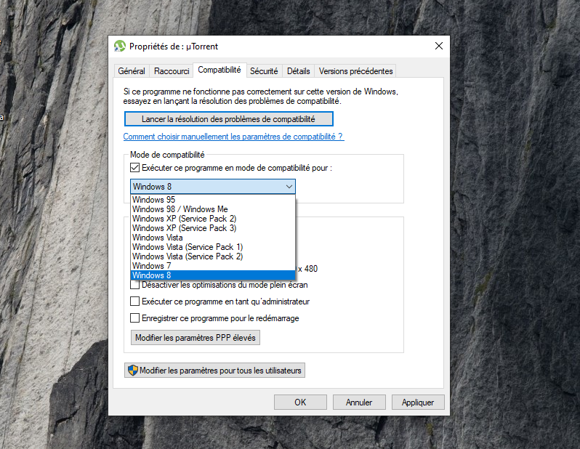This screenshot has height=449, width=580.
Task: Choose Windows 98 / Windows Me option
Action: point(213,209)
